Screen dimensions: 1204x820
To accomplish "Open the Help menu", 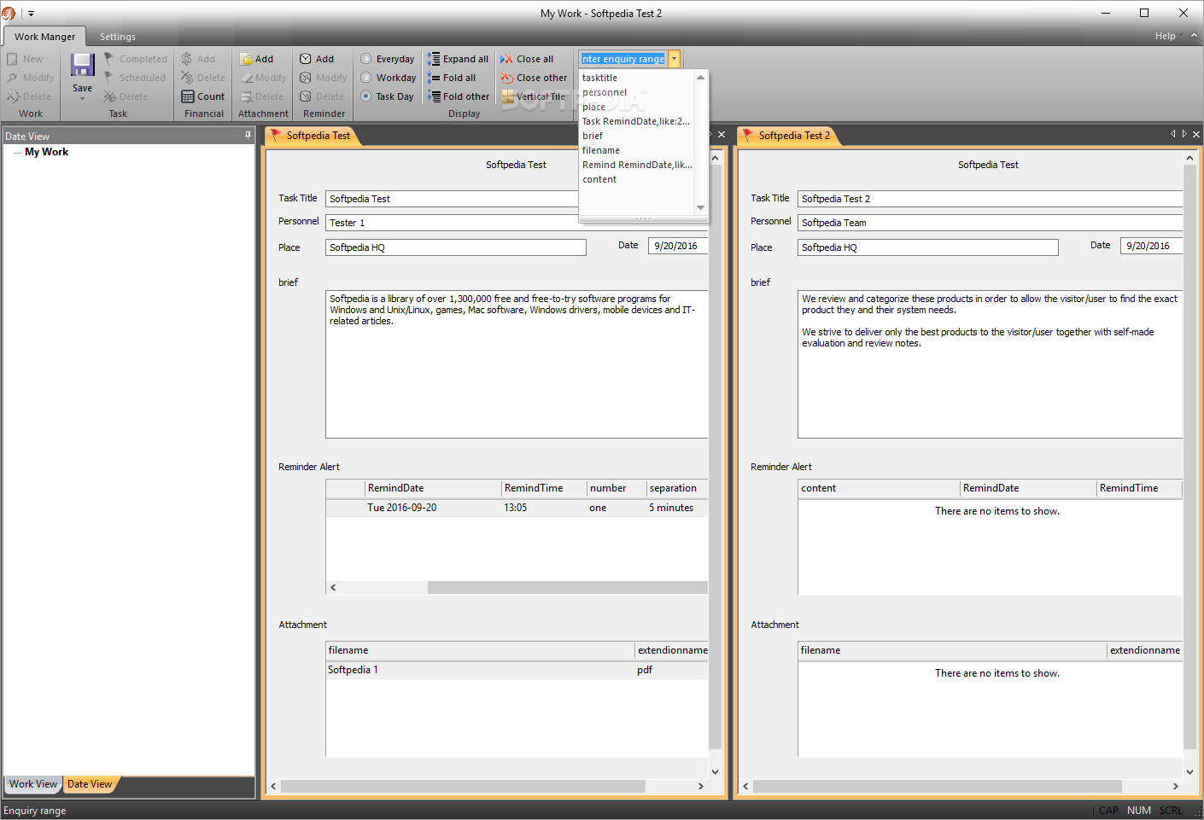I will [x=1165, y=36].
